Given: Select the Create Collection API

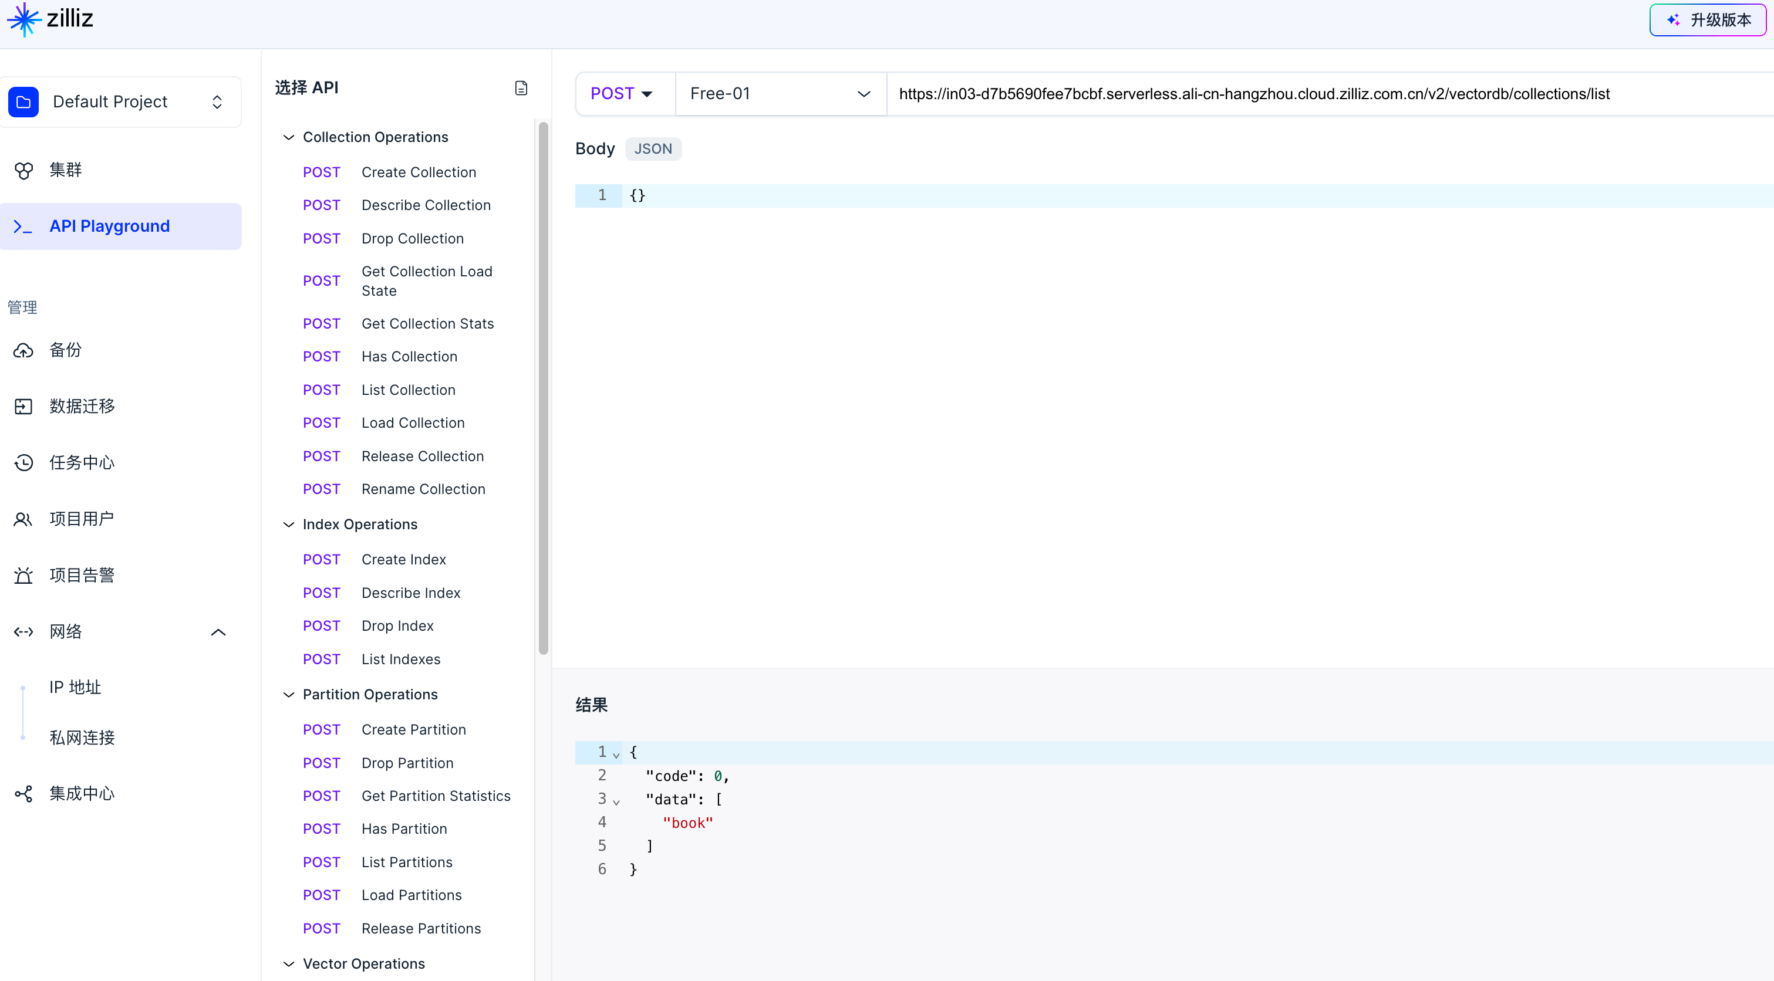Looking at the screenshot, I should 418,172.
